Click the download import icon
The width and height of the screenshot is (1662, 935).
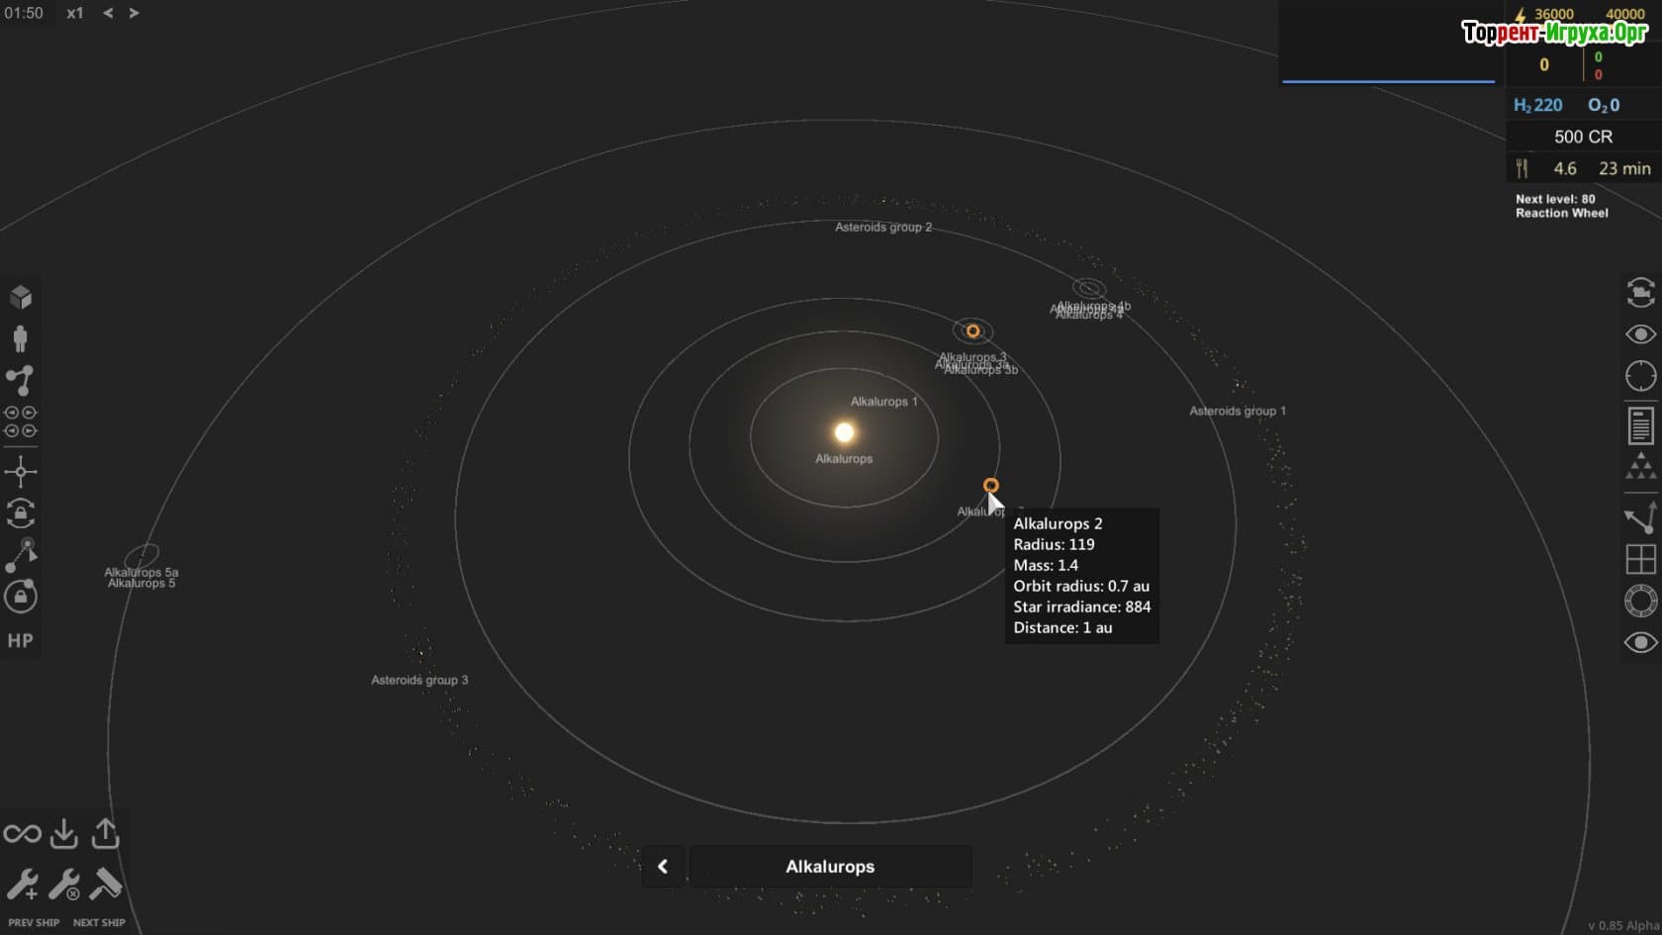[64, 834]
